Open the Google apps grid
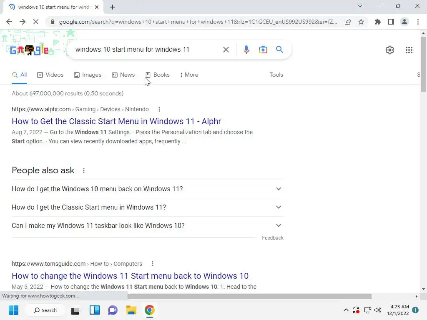Viewport: 427px width, 320px height. coord(409,50)
